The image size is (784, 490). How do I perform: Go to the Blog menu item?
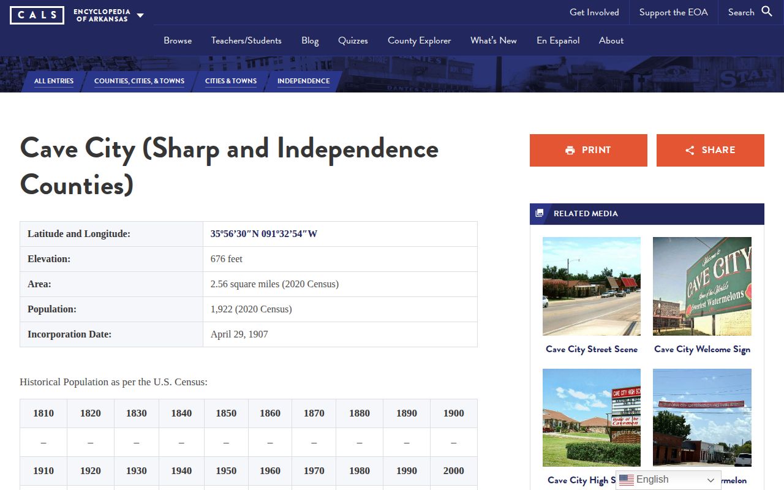coord(310,40)
